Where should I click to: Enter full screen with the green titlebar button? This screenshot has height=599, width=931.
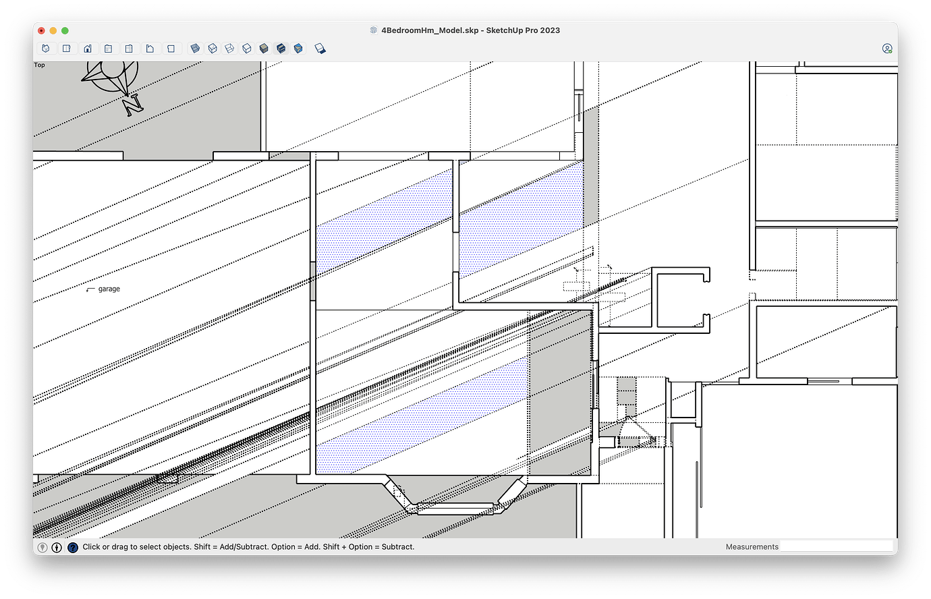65,30
